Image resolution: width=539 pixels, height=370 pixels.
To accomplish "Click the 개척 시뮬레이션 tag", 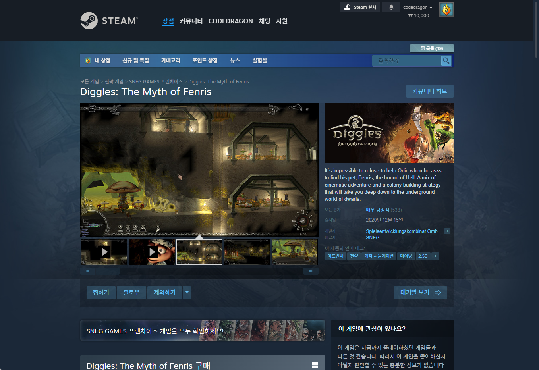I will coord(379,256).
